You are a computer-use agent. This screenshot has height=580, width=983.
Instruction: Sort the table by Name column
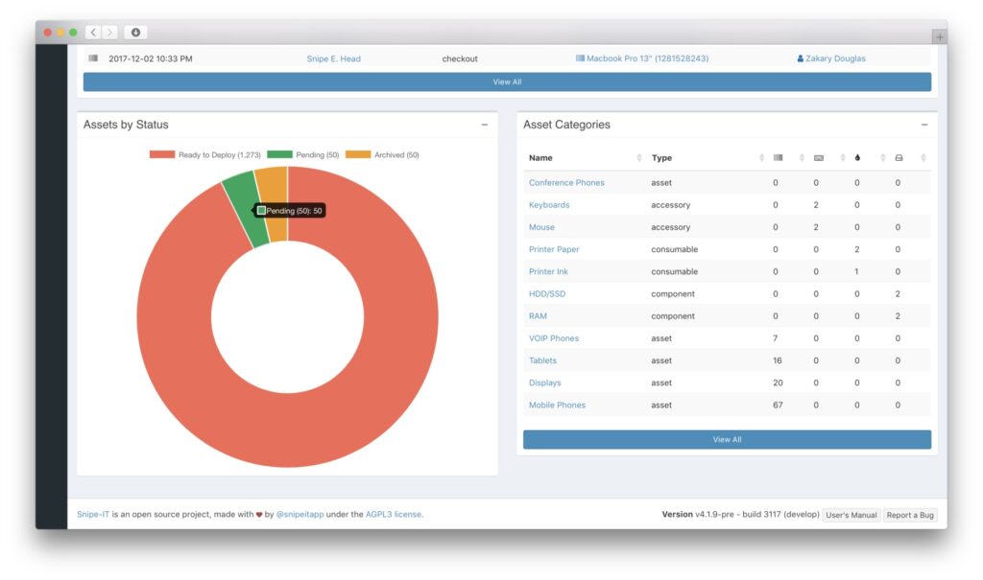point(539,157)
